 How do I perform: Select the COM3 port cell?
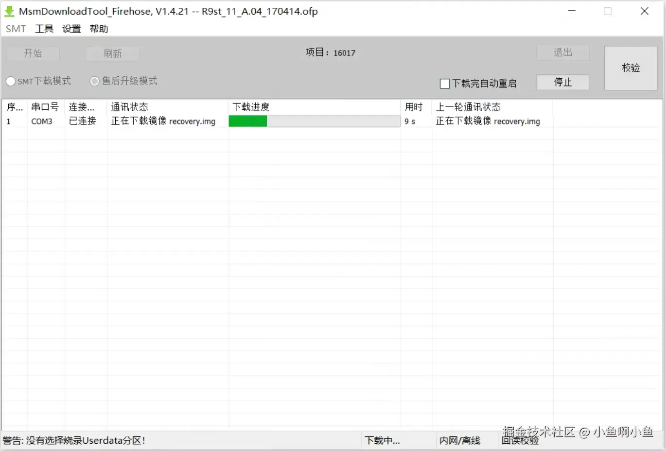click(x=42, y=121)
